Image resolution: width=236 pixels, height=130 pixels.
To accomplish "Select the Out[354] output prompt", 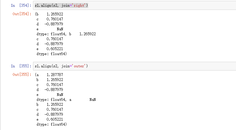I will click(22, 14).
